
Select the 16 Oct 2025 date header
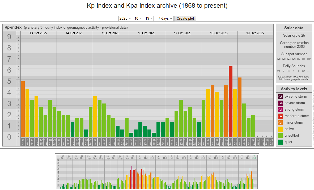[x=147, y=33]
